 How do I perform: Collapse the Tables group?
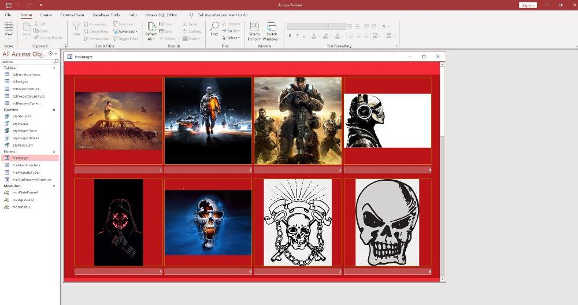point(54,68)
